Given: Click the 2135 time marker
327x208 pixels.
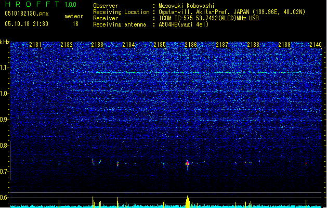Looking at the screenshot, I should (x=160, y=44).
